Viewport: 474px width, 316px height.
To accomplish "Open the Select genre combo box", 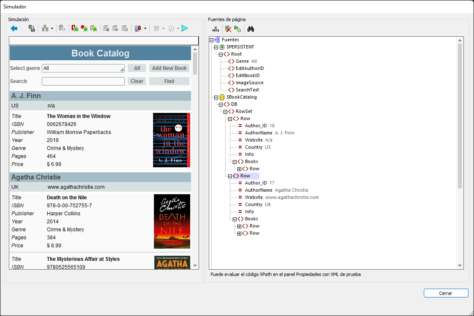I will point(83,68).
